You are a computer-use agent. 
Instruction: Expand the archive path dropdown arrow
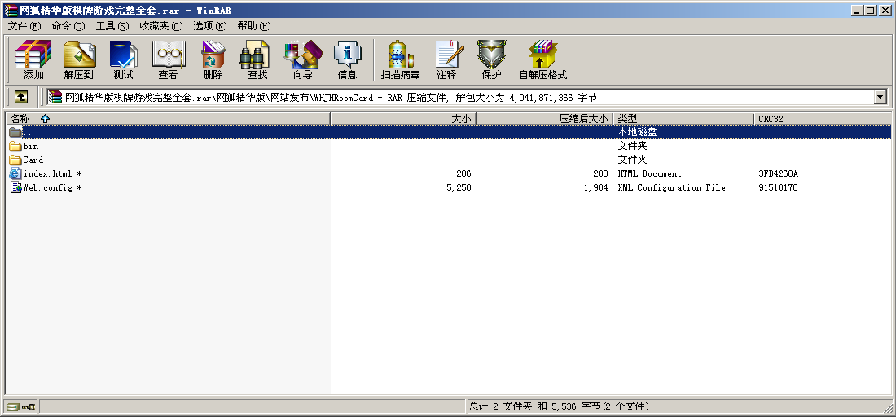click(x=880, y=97)
